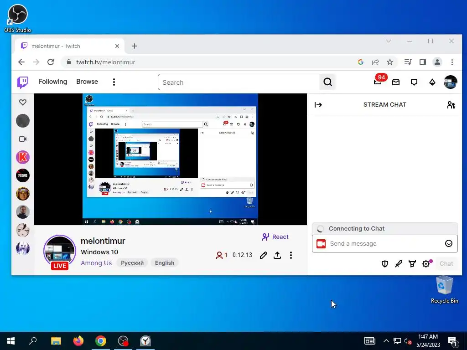Click the sword moderator tools icon
Viewport: 467px width, 350px height.
(399, 264)
